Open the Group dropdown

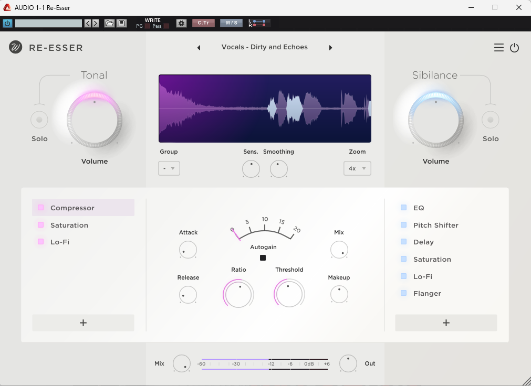click(x=169, y=168)
